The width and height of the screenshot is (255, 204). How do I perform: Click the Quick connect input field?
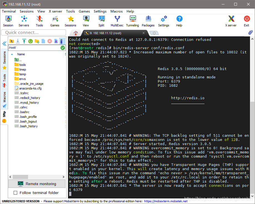[34, 33]
